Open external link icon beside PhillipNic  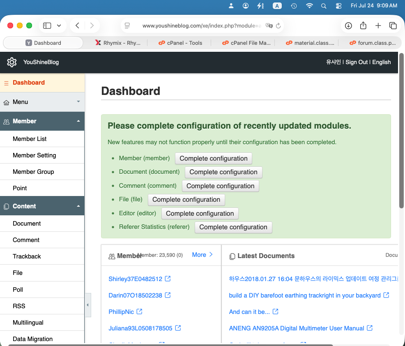pyautogui.click(x=140, y=311)
